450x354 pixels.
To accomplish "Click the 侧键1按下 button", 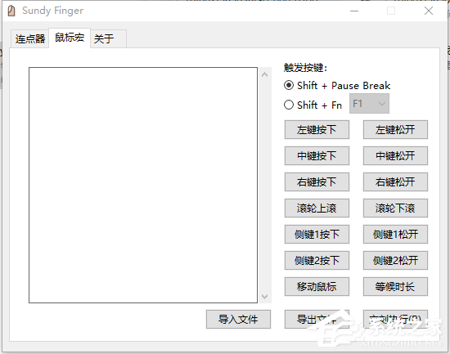I will (317, 234).
